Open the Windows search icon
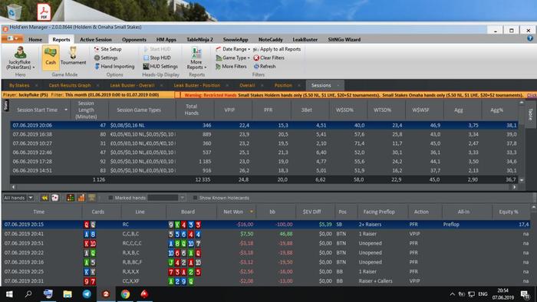537x302 pixels. (29, 294)
